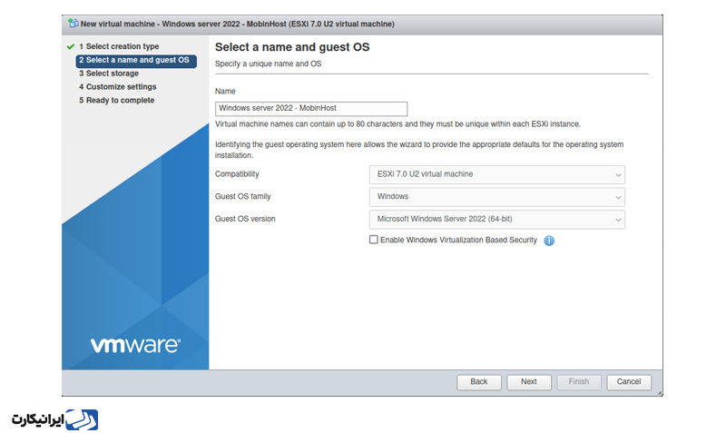
Task: Click the 'Guest OS version' label
Action: 245,219
